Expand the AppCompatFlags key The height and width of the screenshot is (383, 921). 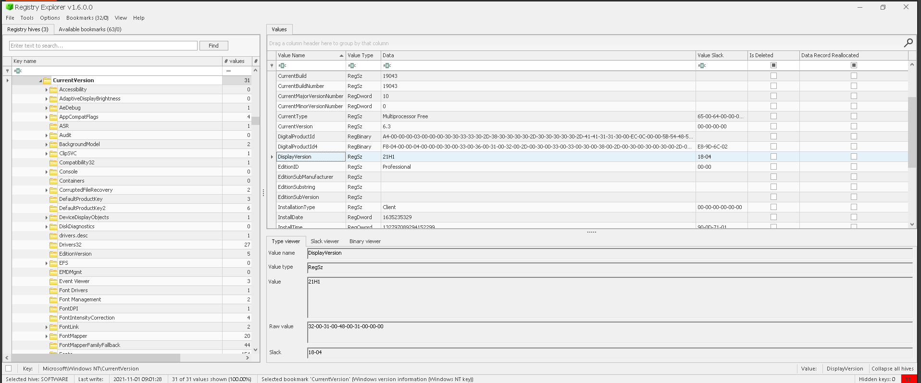click(x=47, y=117)
